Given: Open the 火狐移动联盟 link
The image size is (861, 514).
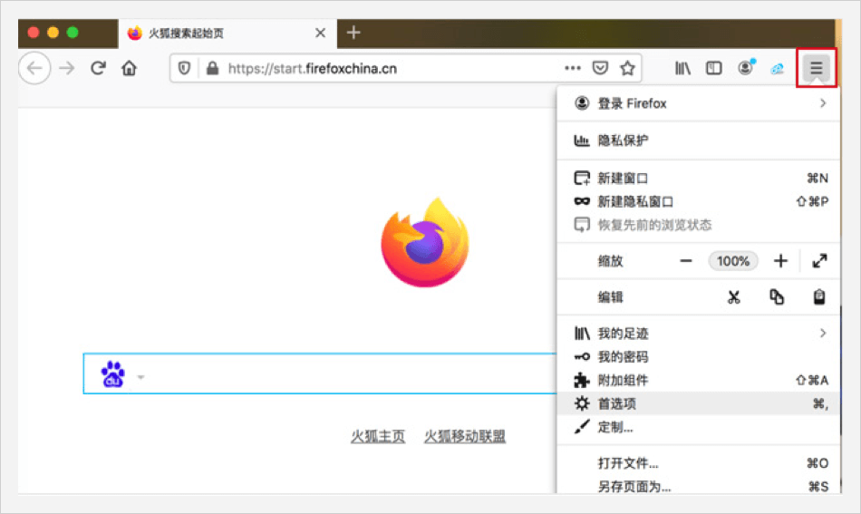Looking at the screenshot, I should tap(465, 437).
